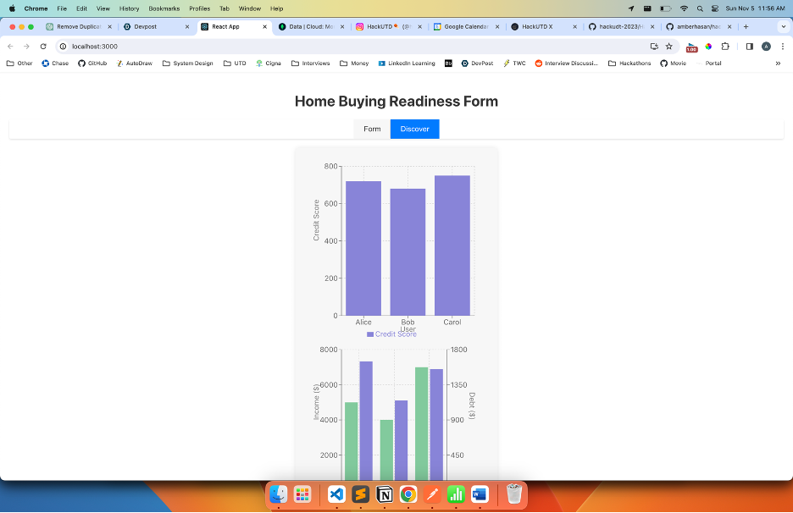Bookmark this page with the star icon
The image size is (793, 513).
tap(669, 47)
